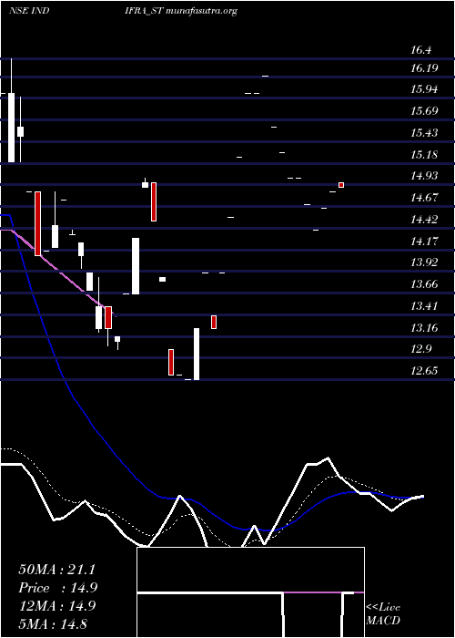The image size is (455, 638).
Task: Click the last small red candle near 14.93
Action: (x=341, y=185)
